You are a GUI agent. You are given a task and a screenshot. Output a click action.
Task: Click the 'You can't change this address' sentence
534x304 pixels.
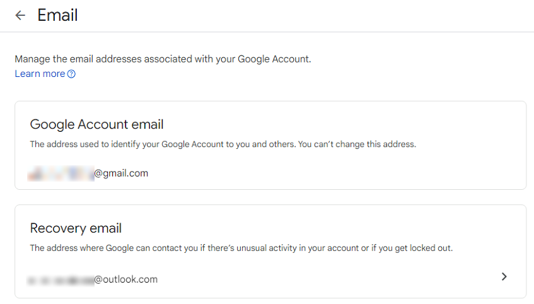coord(357,144)
